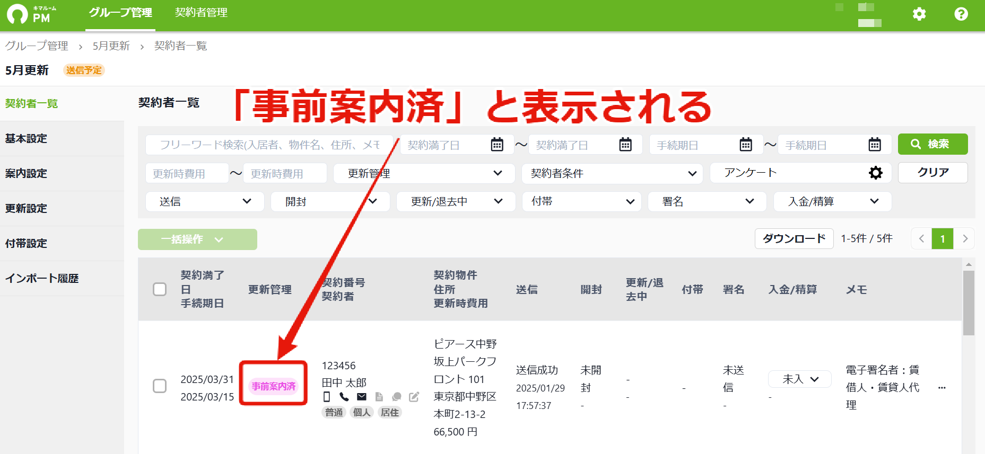Click 5月更新 breadcrumb link
This screenshot has width=985, height=454.
coord(111,46)
